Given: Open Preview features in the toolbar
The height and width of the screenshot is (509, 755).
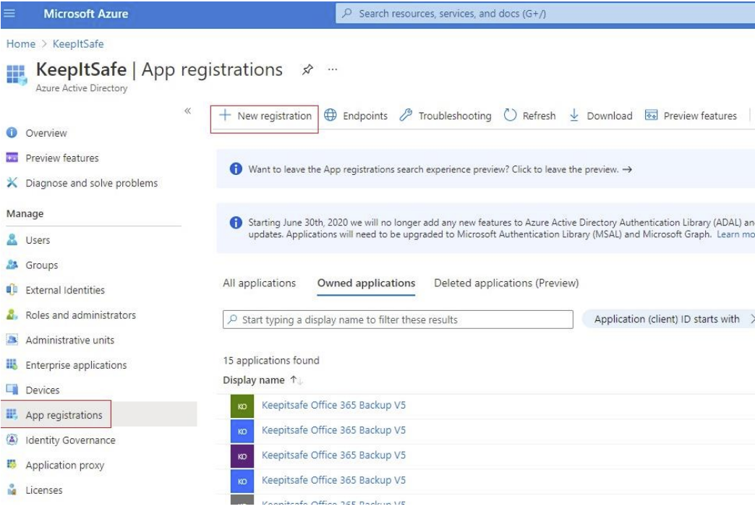Looking at the screenshot, I should pyautogui.click(x=691, y=116).
